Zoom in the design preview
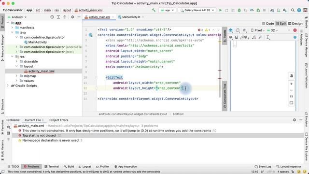309x174 pixels. (291, 84)
